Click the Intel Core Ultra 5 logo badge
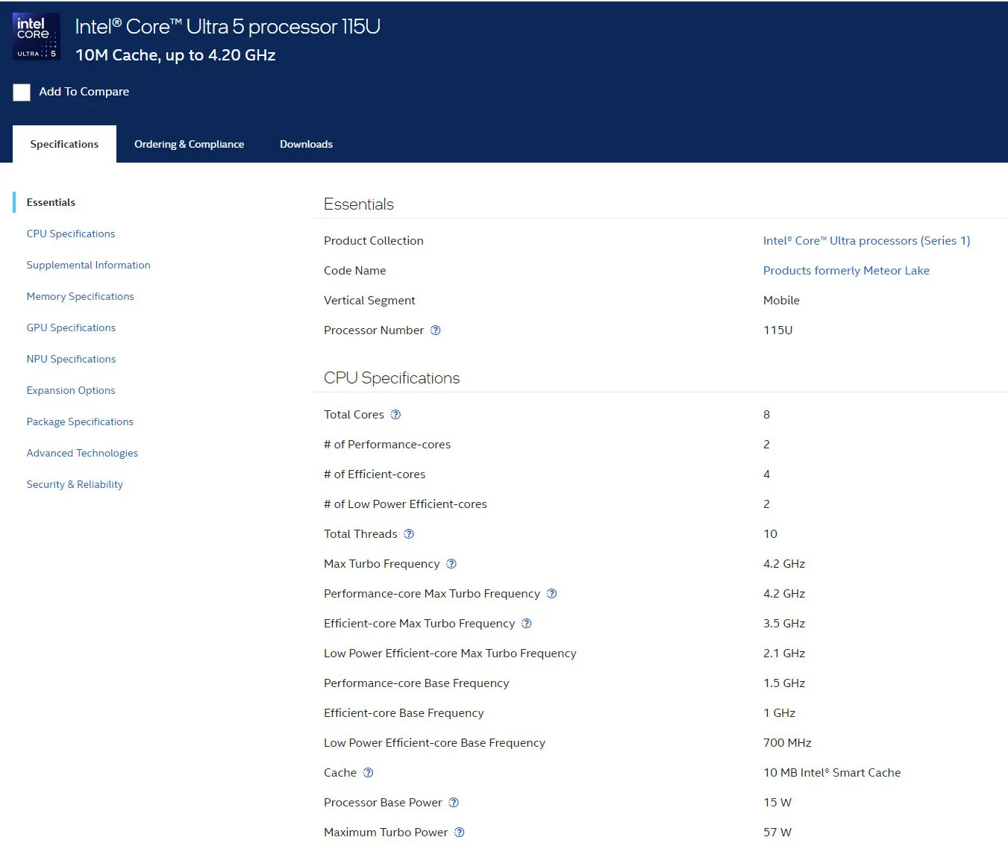The height and width of the screenshot is (843, 1008). coord(37,37)
